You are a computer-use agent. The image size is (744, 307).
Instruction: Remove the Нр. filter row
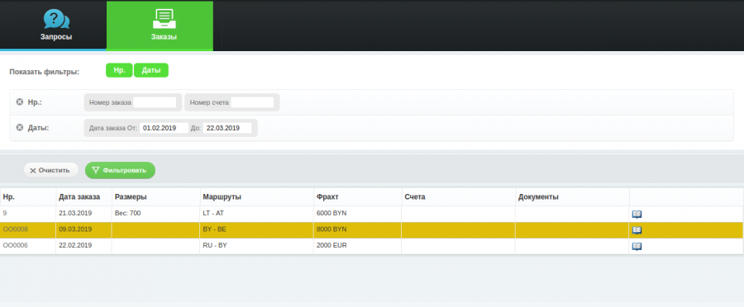click(20, 102)
